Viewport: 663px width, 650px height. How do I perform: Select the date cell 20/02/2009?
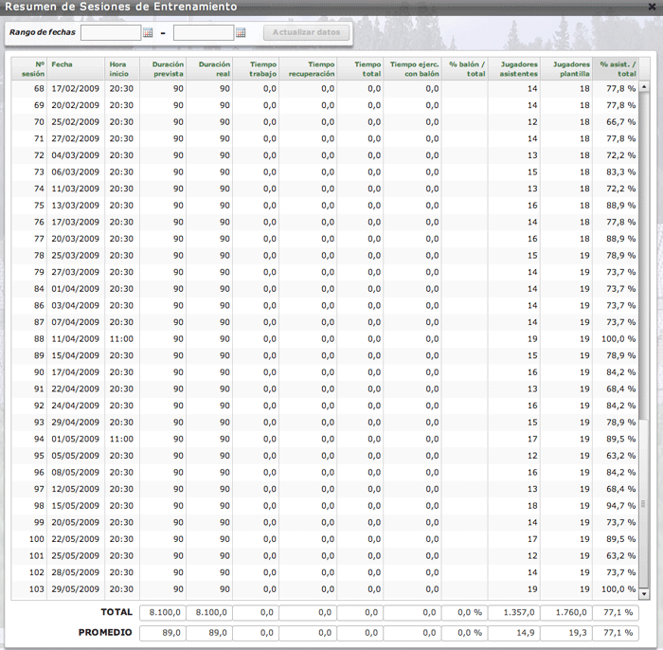point(75,105)
